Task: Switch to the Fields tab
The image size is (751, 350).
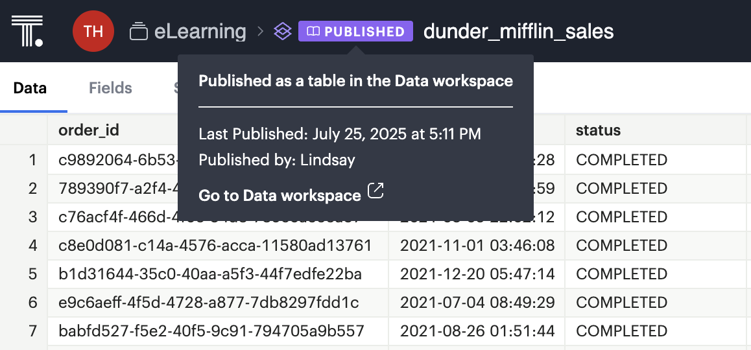Action: coord(110,88)
